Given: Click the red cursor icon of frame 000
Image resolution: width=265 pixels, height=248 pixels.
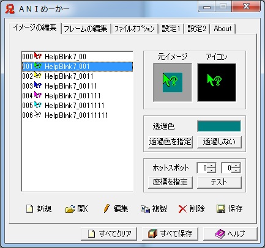Looking at the screenshot, I should click(37, 56).
